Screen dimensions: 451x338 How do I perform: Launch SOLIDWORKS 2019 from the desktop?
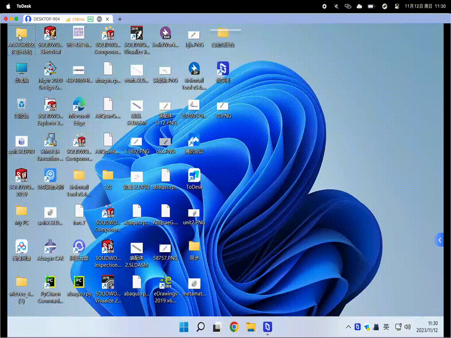[22, 183]
